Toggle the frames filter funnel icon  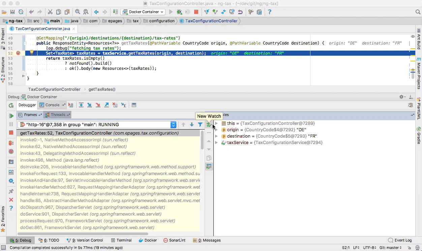click(200, 125)
